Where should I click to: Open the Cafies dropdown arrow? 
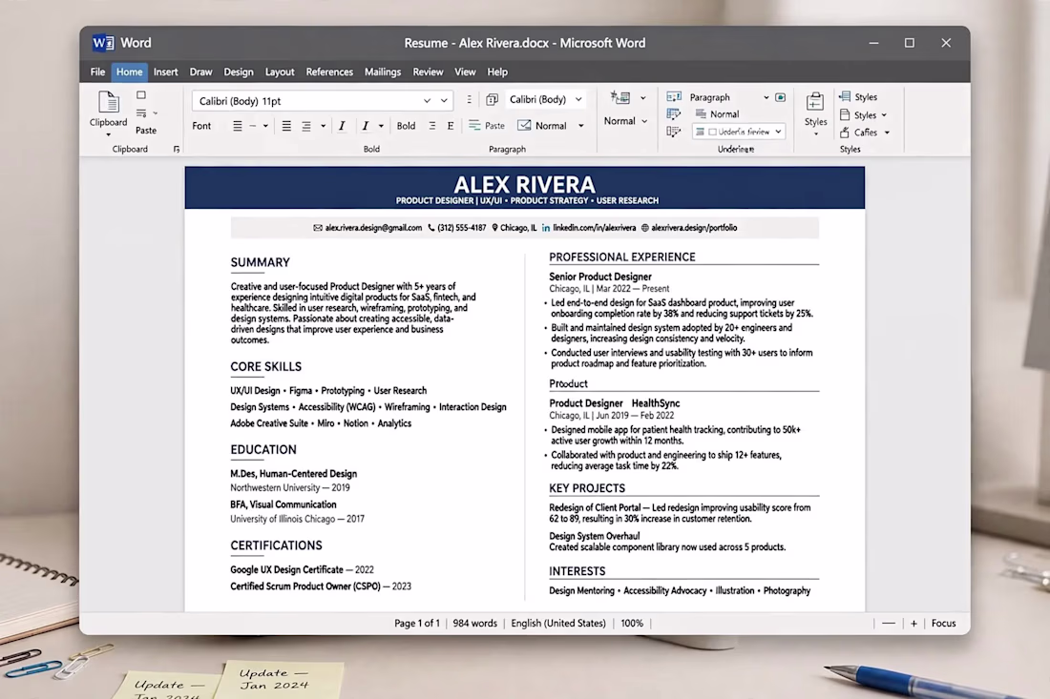pos(888,134)
